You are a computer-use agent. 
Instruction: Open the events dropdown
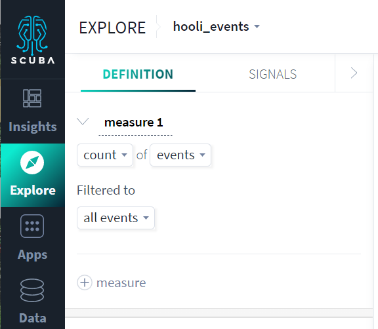click(x=180, y=155)
